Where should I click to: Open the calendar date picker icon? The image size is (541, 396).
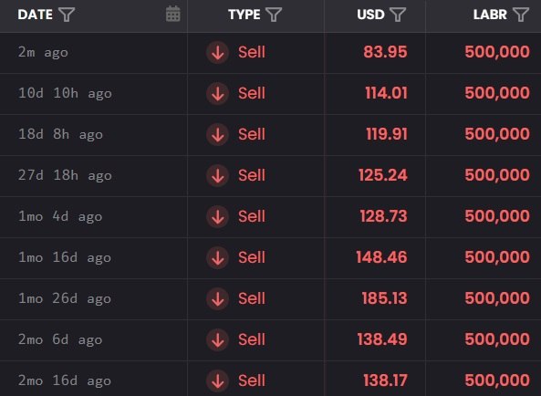[172, 14]
